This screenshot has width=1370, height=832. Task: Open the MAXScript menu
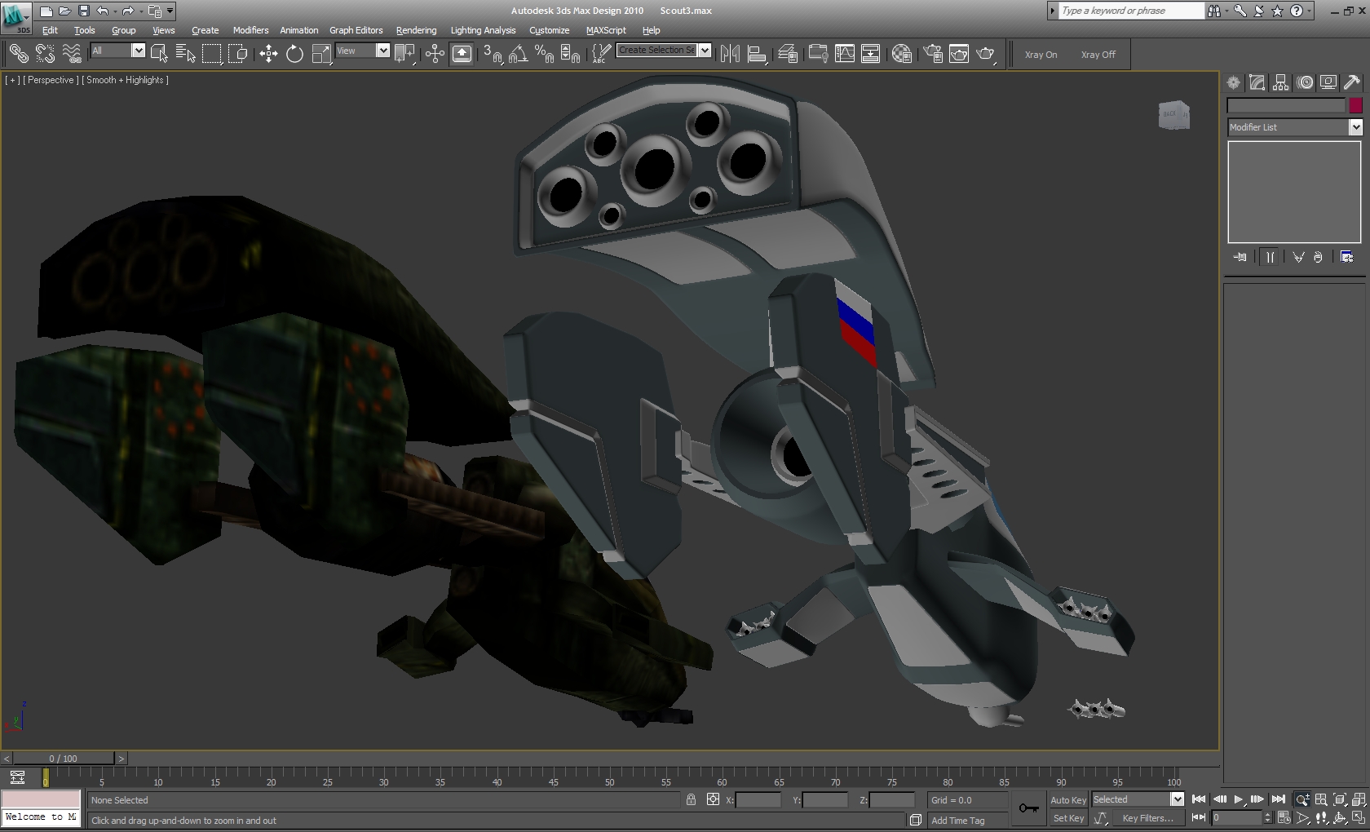tap(605, 30)
